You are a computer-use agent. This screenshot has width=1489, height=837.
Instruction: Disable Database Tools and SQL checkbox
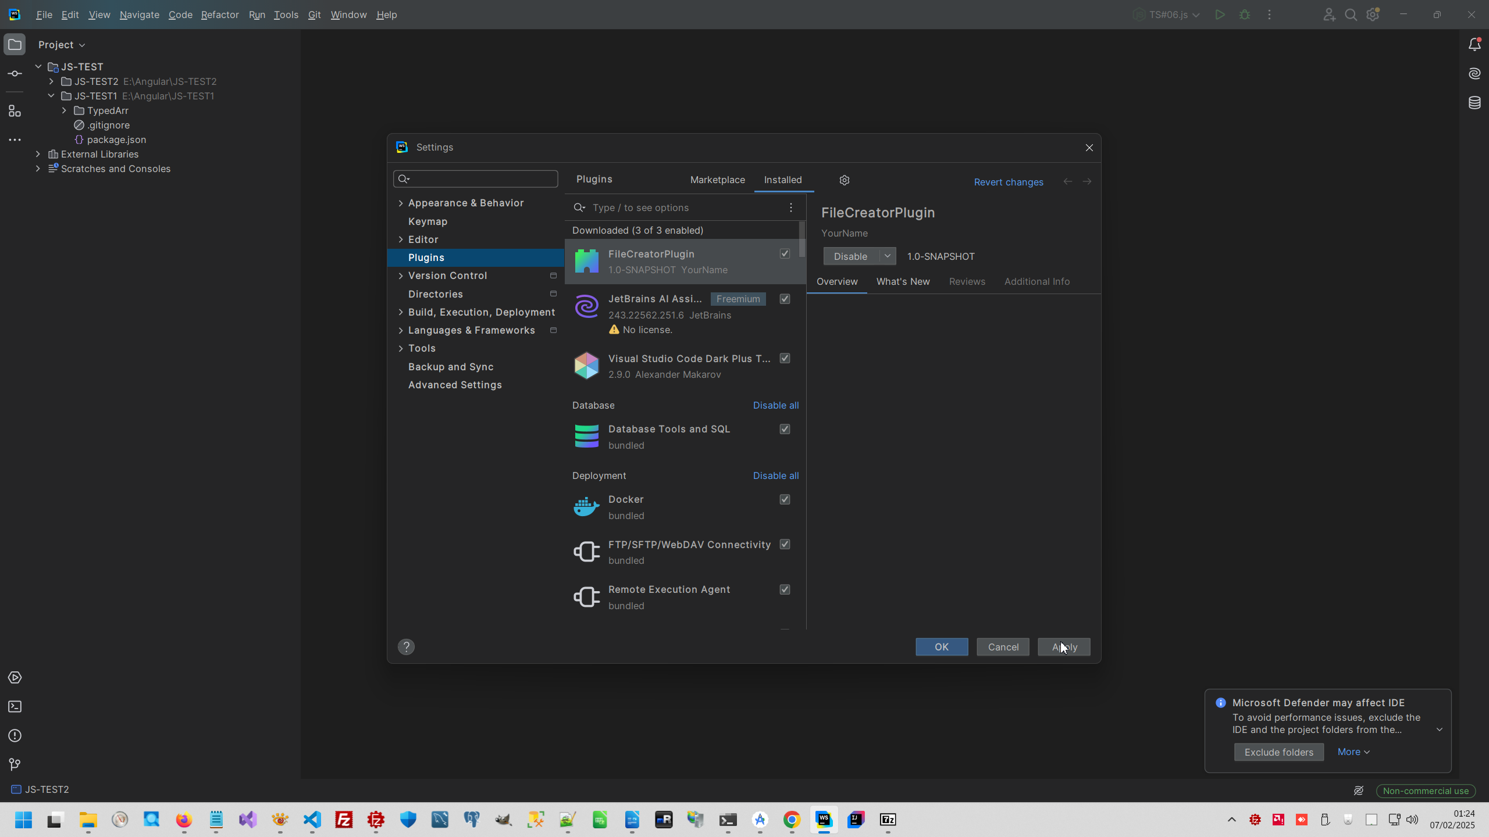pyautogui.click(x=785, y=429)
